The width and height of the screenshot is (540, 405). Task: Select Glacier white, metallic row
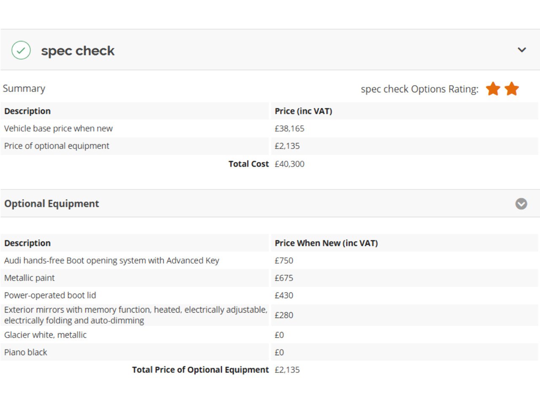(x=269, y=335)
